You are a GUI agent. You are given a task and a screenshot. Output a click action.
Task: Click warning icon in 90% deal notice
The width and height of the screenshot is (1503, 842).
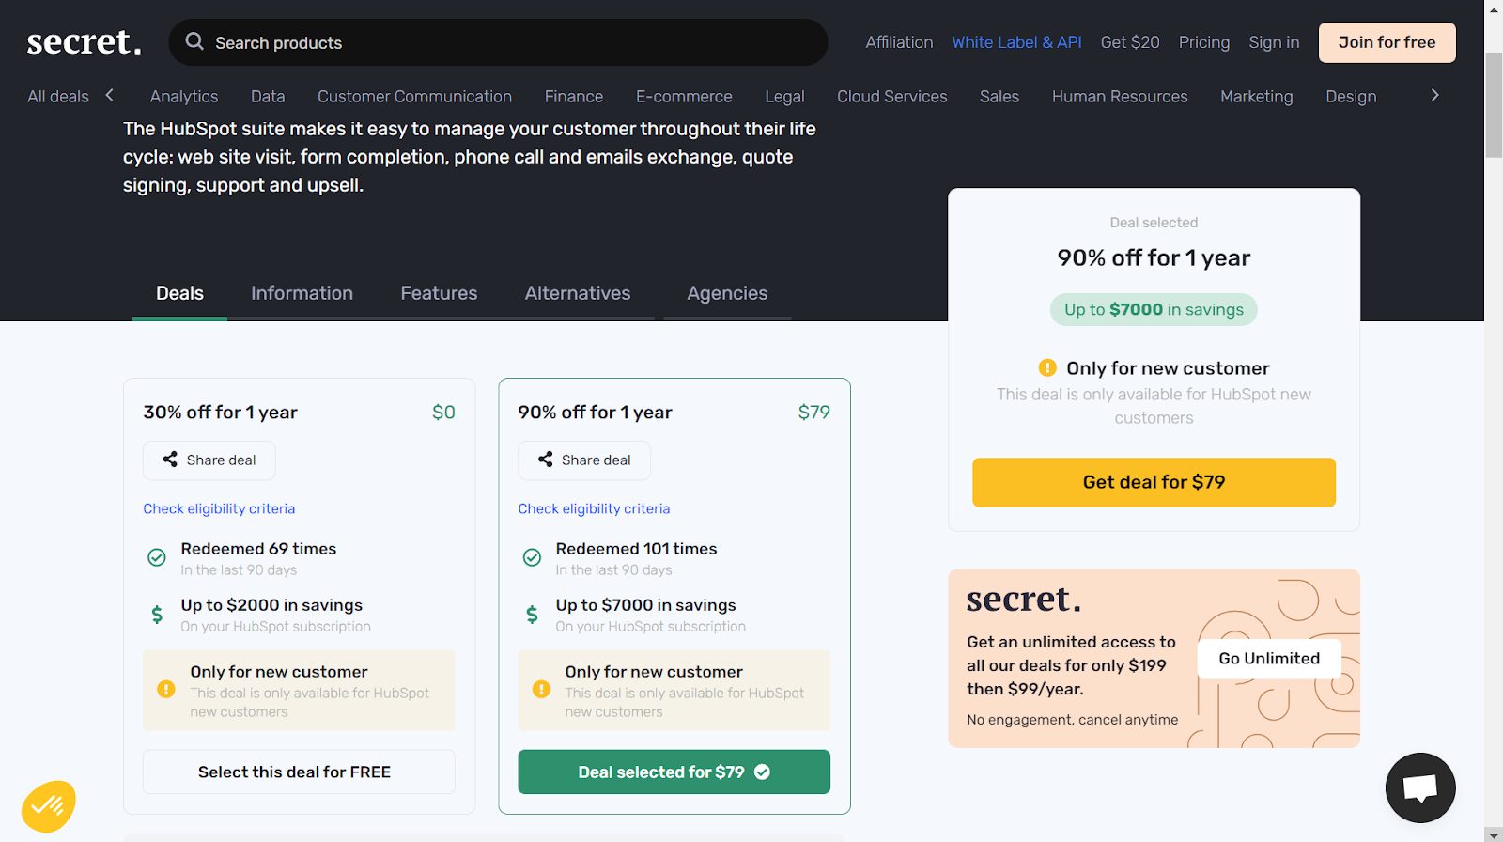coord(541,689)
